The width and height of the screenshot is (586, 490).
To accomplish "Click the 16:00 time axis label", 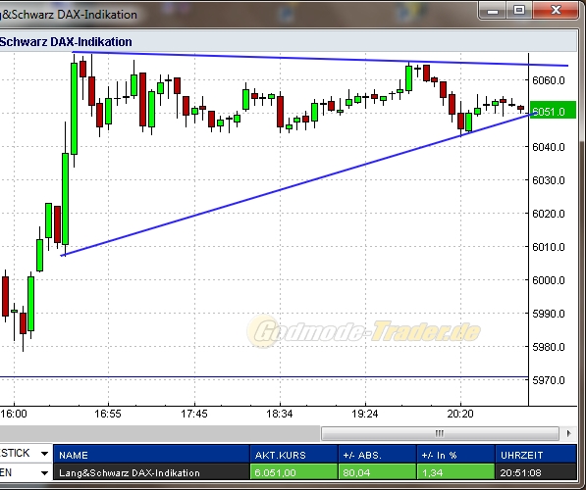I will (14, 414).
